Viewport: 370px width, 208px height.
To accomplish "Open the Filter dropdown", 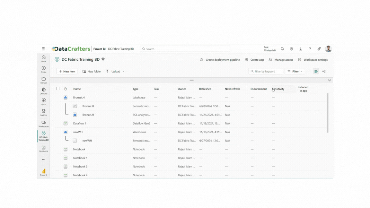I will [x=295, y=71].
